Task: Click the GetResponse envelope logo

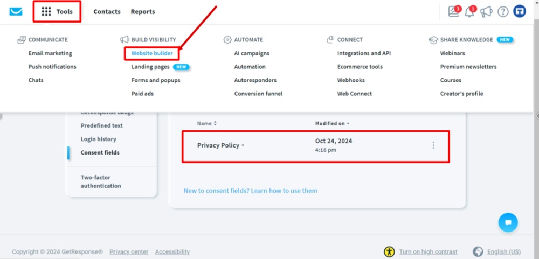Action: pos(16,12)
